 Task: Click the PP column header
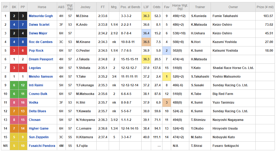[23, 7]
